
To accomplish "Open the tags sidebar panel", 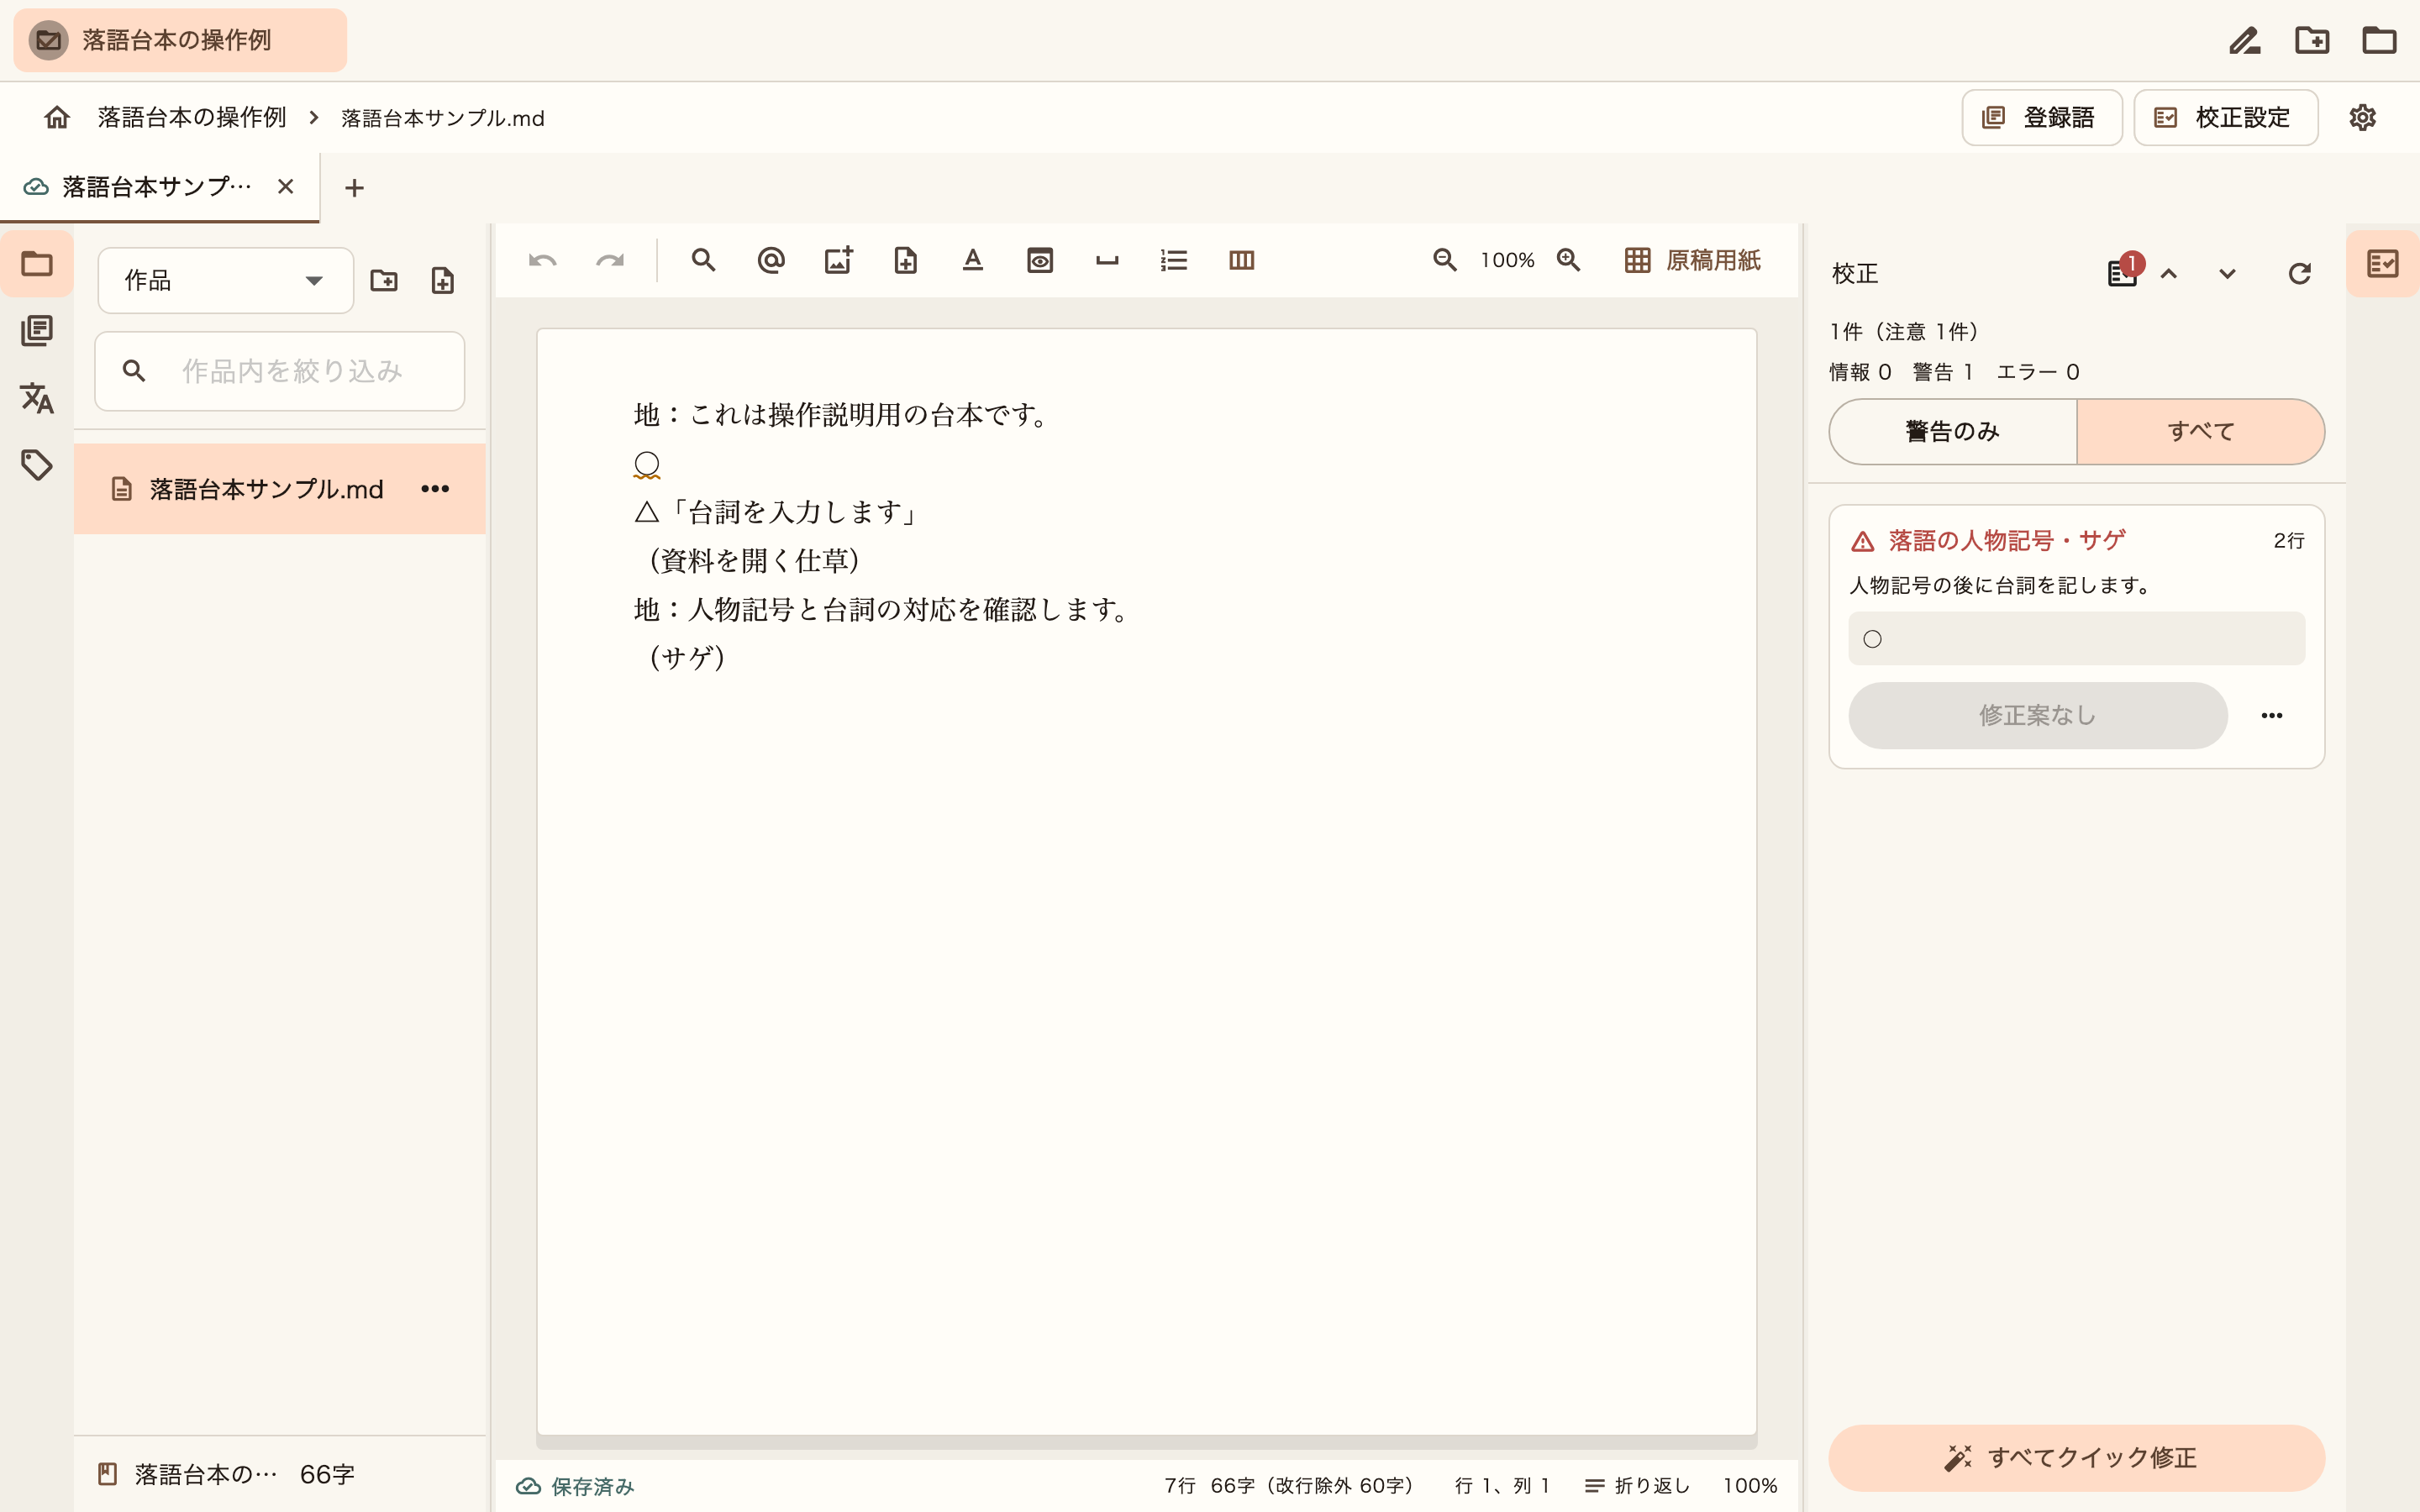I will coord(37,465).
